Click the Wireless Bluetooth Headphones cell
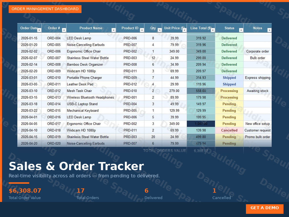289x217 pixels. point(91,98)
